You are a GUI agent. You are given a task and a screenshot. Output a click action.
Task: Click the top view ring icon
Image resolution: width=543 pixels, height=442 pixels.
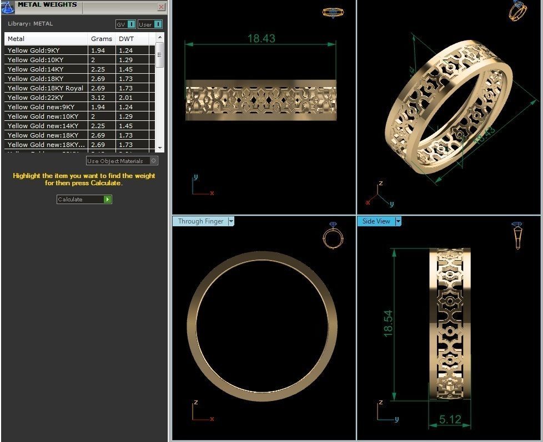click(333, 13)
